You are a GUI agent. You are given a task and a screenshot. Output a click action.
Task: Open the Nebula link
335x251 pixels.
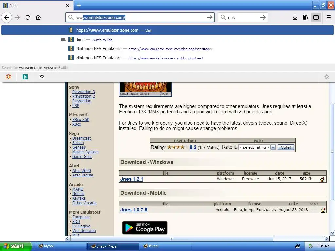[78, 193]
